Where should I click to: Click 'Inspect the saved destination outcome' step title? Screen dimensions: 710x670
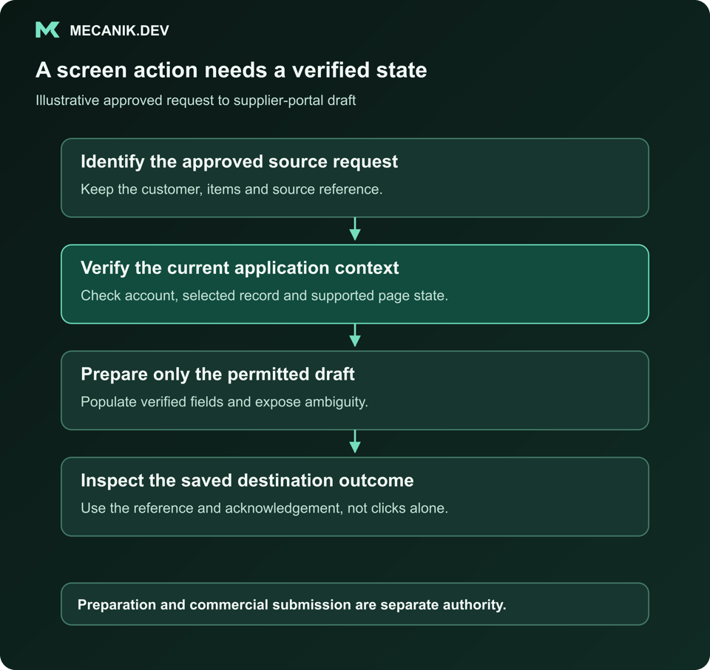tap(247, 480)
